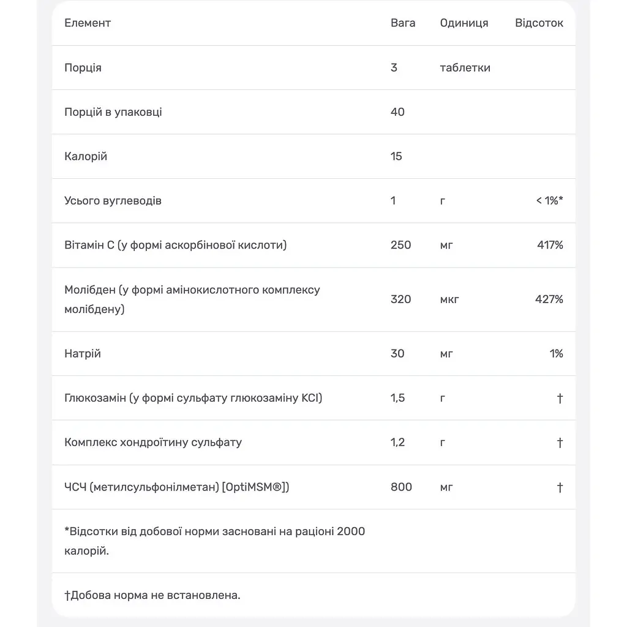Image resolution: width=627 pixels, height=627 pixels.
Task: Click the Вітамін C row label
Action: click(x=176, y=245)
